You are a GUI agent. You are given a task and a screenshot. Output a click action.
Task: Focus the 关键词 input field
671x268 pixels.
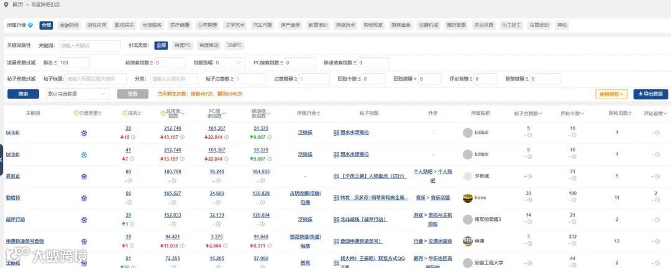pos(89,45)
